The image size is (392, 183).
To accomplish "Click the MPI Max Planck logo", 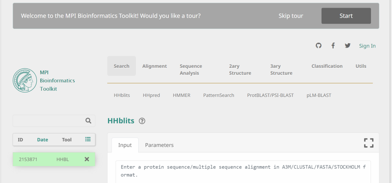I will tap(24, 80).
